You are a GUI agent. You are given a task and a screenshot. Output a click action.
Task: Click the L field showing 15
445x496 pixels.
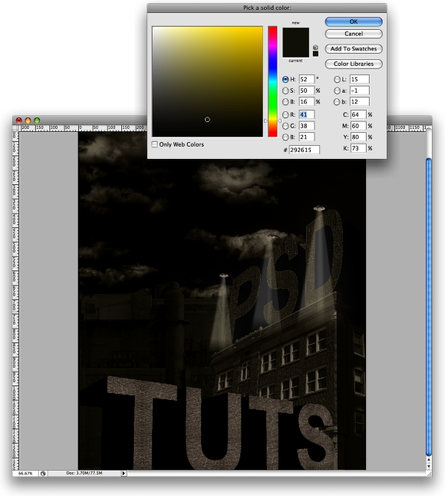coord(359,79)
